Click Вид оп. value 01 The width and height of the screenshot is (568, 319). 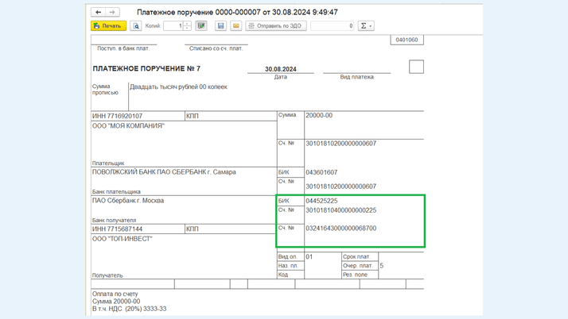(309, 257)
